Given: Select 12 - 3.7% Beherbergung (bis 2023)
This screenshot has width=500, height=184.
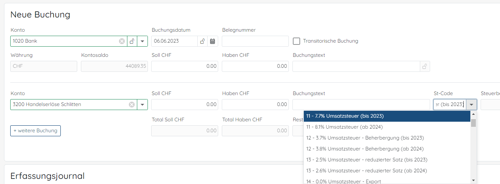Looking at the screenshot, I should [365, 138].
